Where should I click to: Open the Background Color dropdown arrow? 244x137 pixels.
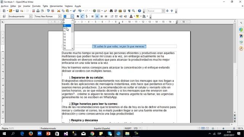click(147, 16)
